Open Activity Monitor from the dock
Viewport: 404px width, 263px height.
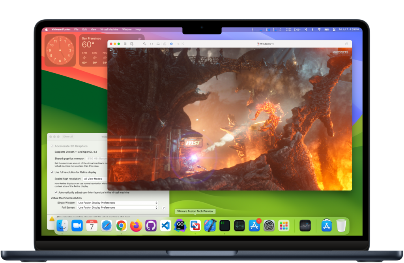239,226
